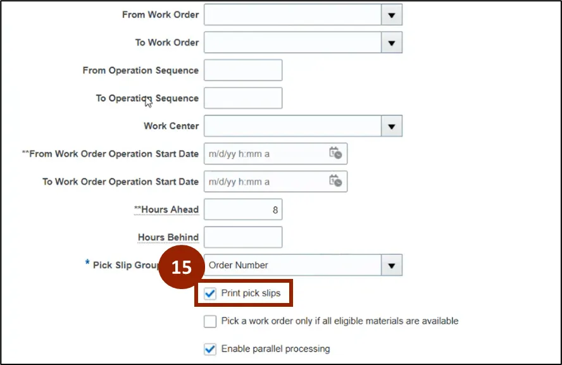Viewport: 562px width, 365px height.
Task: Open the Pick Slip Grouping Rule dropdown arrow
Action: click(x=392, y=265)
